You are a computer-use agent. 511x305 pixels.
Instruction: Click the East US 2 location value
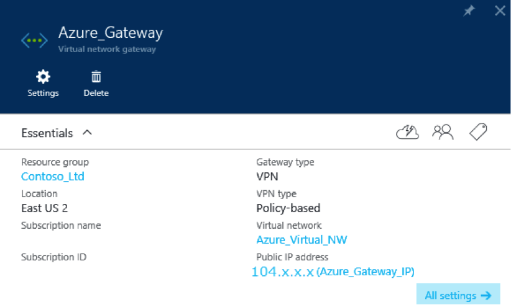click(44, 208)
